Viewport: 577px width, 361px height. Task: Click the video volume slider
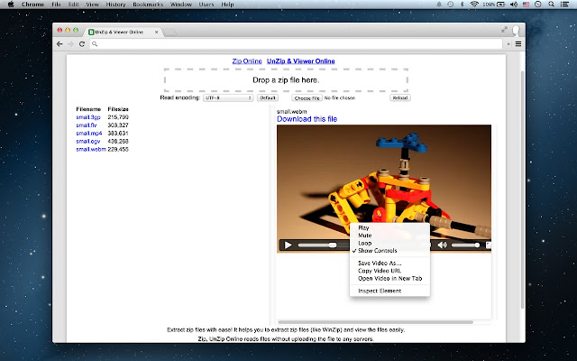point(465,245)
